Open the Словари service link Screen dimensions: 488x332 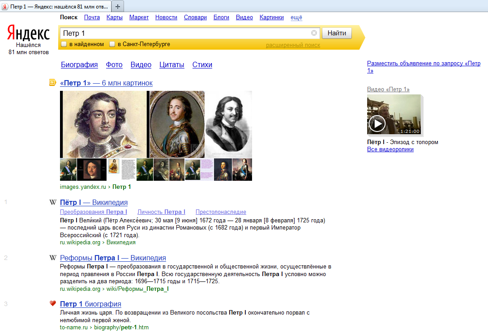[x=195, y=17]
